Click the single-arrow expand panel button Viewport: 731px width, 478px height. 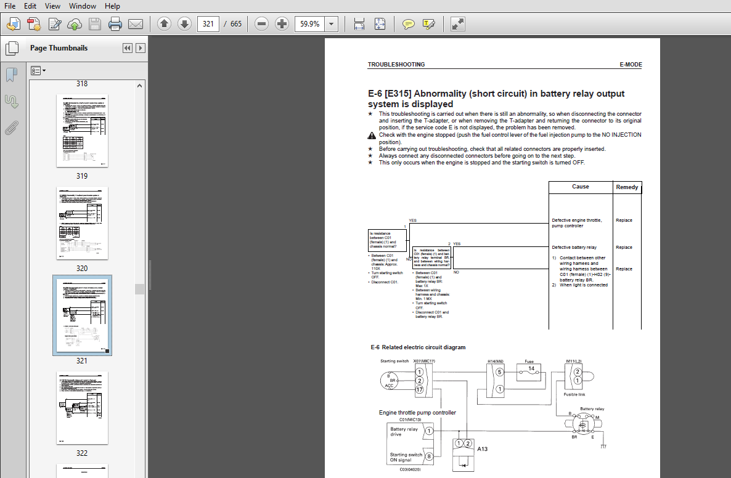click(x=141, y=48)
